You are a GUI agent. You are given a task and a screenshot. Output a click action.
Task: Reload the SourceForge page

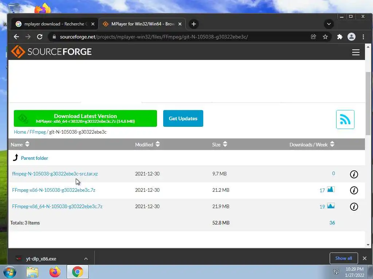(40, 37)
